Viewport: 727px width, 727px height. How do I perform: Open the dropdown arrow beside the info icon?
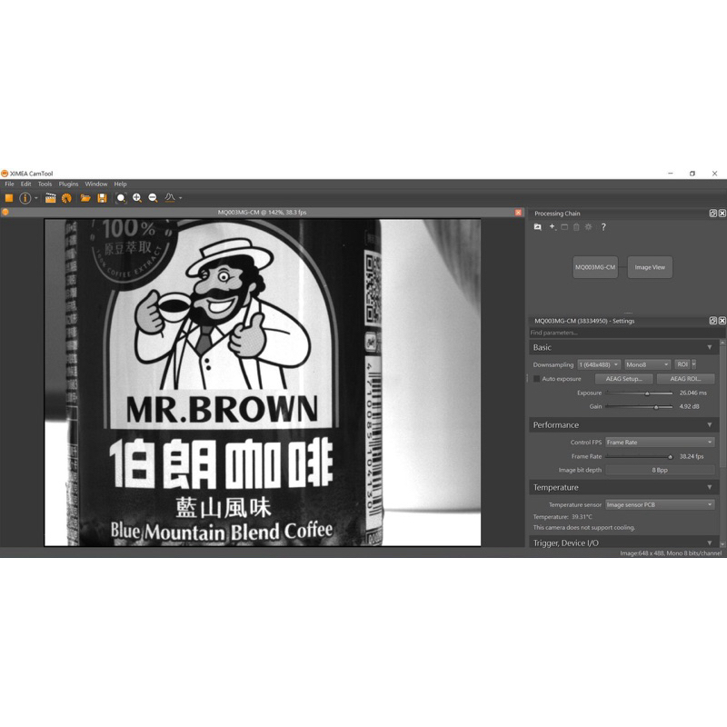tap(36, 198)
